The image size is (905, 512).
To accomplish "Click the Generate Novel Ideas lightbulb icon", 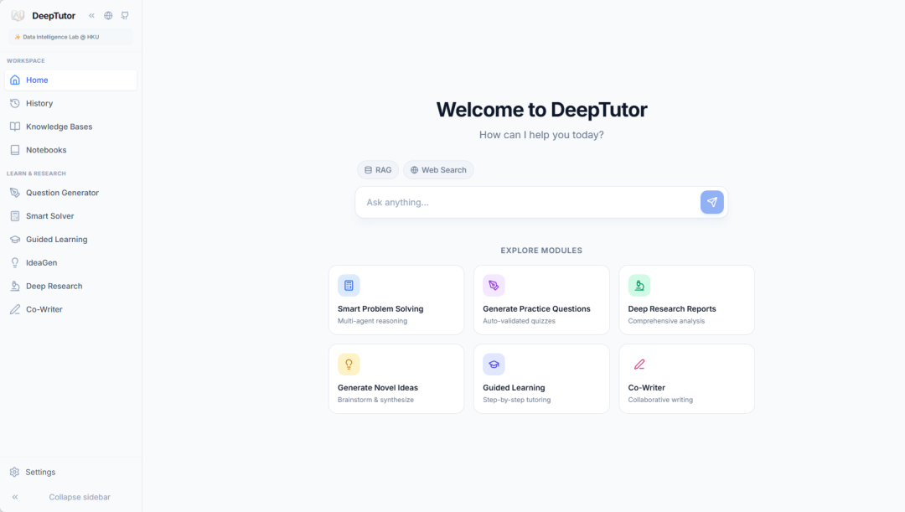I will click(x=349, y=364).
